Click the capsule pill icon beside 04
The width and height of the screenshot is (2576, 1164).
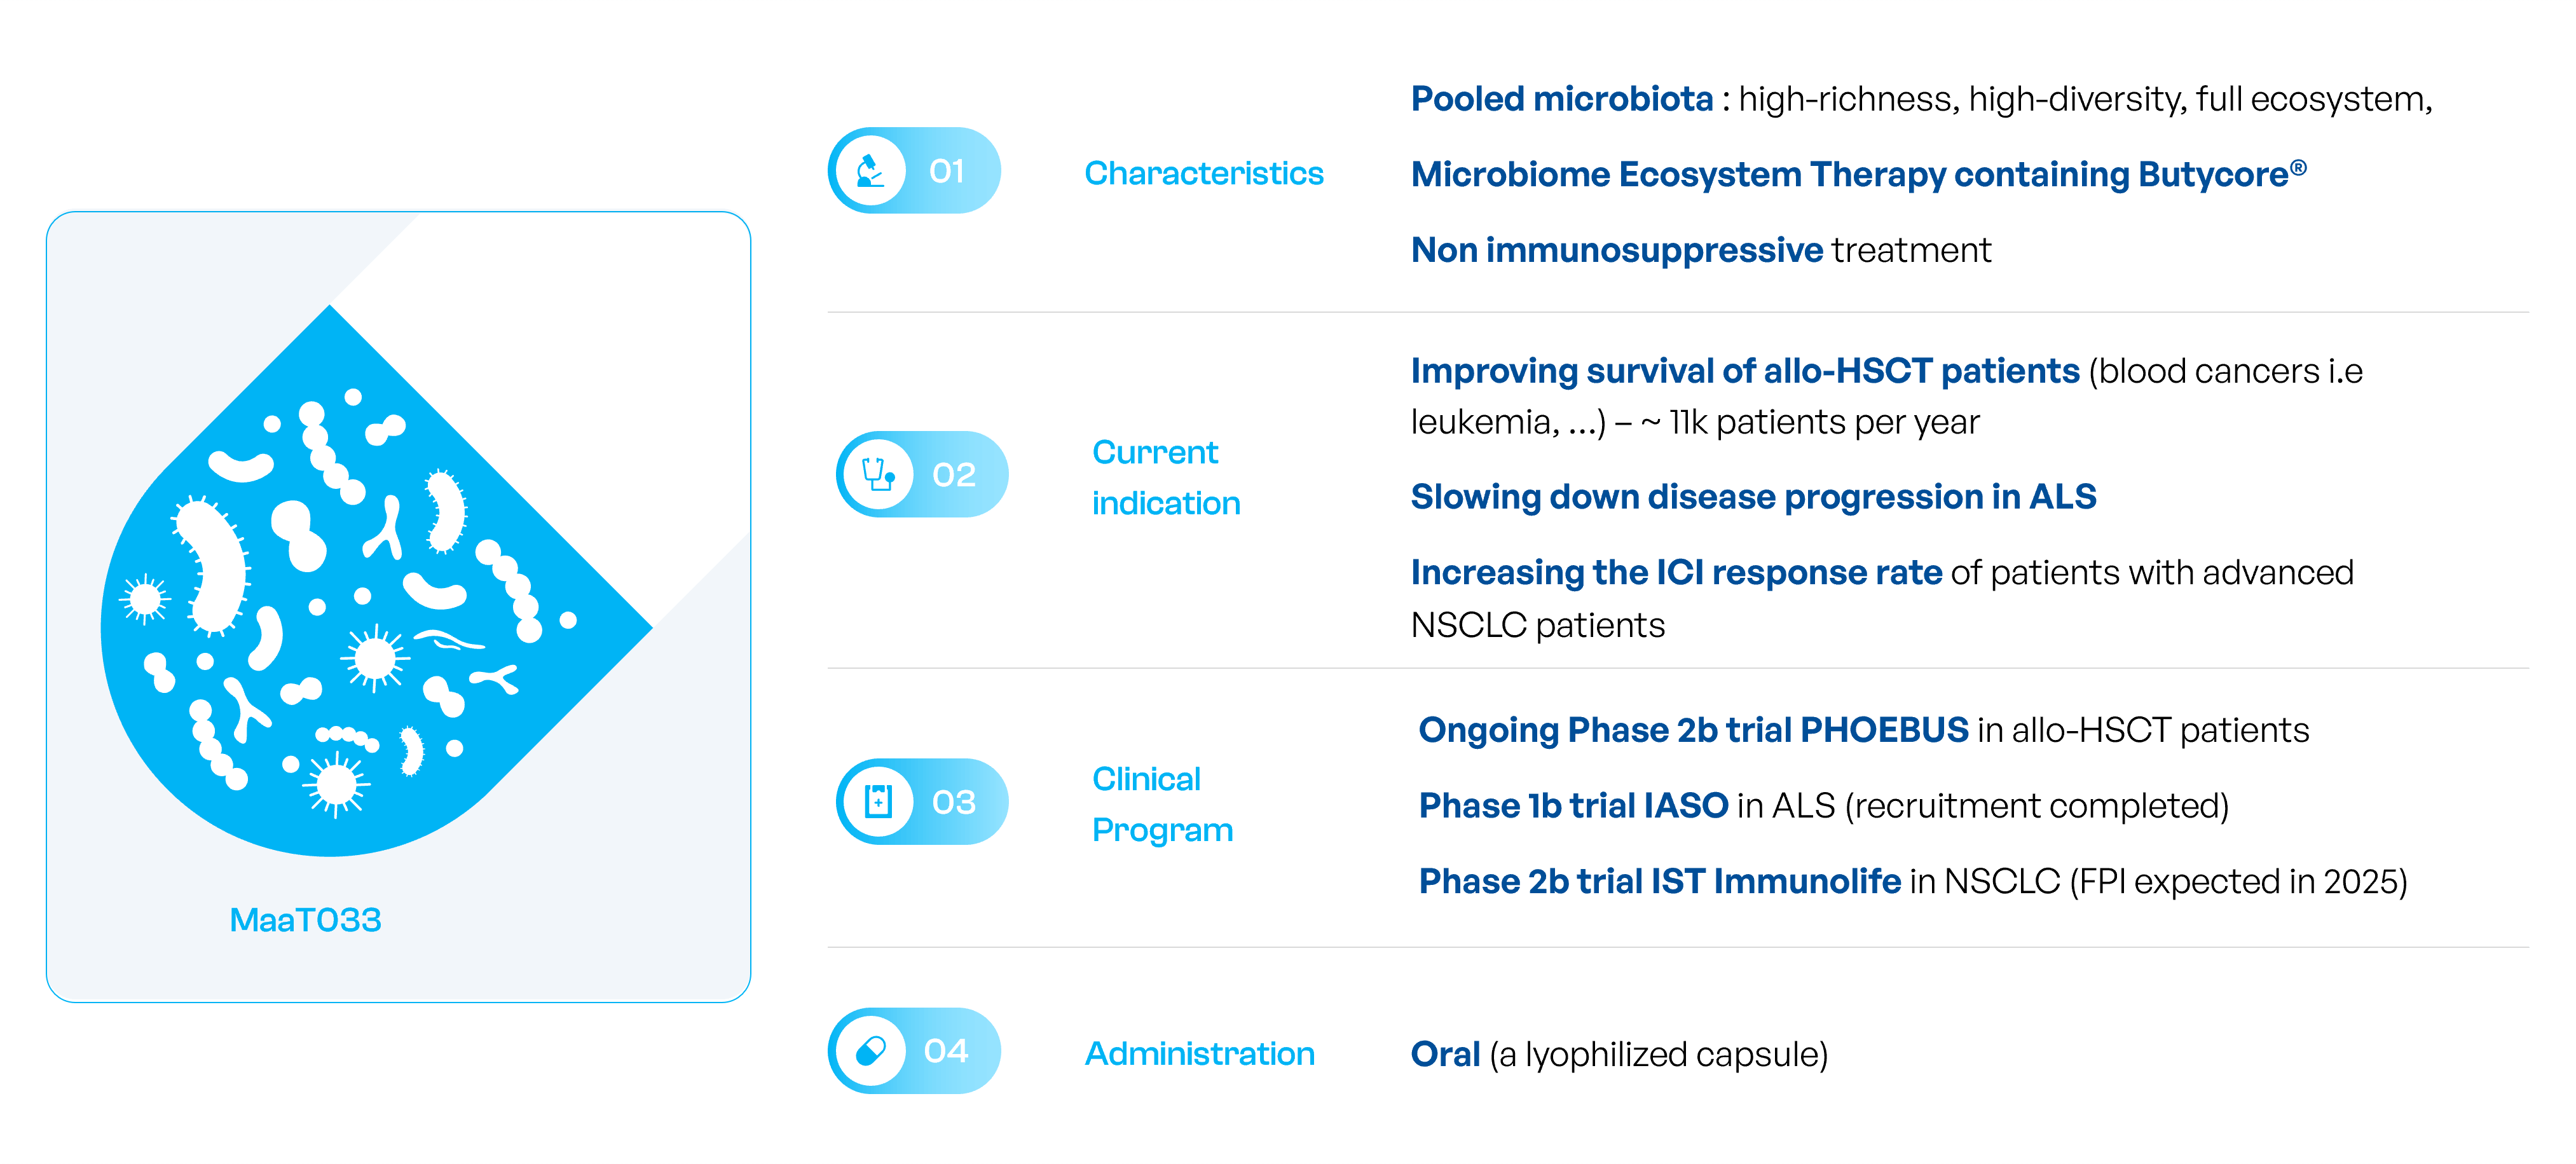[870, 1051]
